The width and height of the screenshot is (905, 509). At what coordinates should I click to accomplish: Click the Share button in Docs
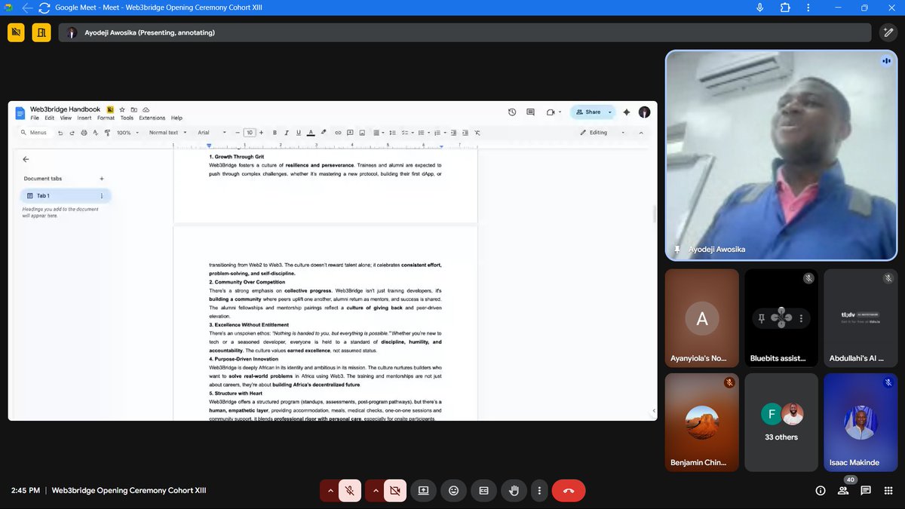[x=588, y=112]
